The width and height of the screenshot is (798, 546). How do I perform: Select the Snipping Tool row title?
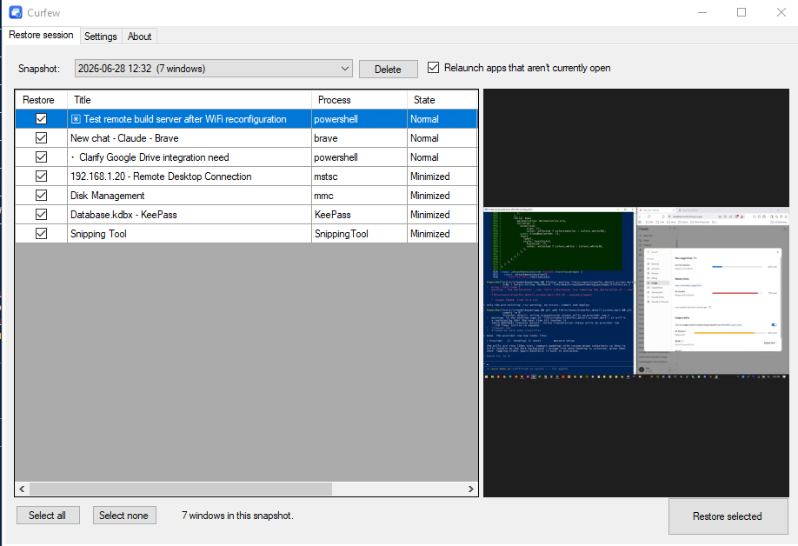(x=98, y=234)
